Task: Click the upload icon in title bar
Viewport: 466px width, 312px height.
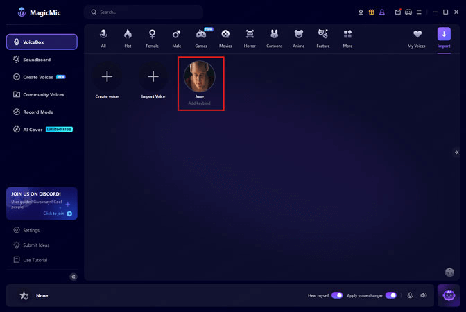Action: tap(361, 12)
